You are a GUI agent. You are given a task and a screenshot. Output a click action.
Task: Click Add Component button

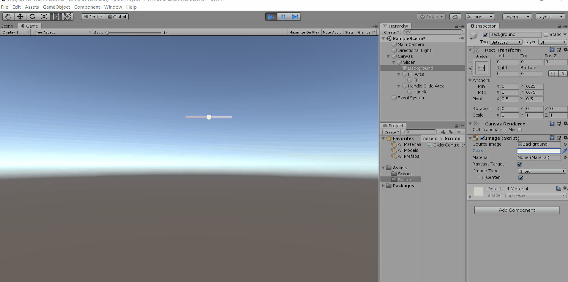[x=517, y=210]
